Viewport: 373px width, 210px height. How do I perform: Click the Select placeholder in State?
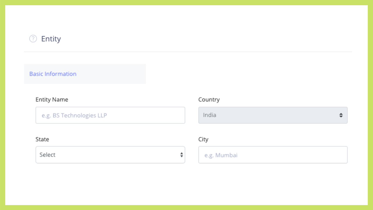tap(47, 155)
